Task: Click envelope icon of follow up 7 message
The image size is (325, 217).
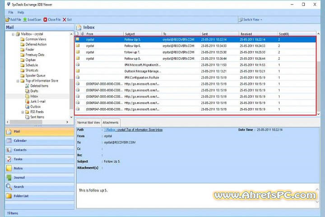Action: [78, 52]
